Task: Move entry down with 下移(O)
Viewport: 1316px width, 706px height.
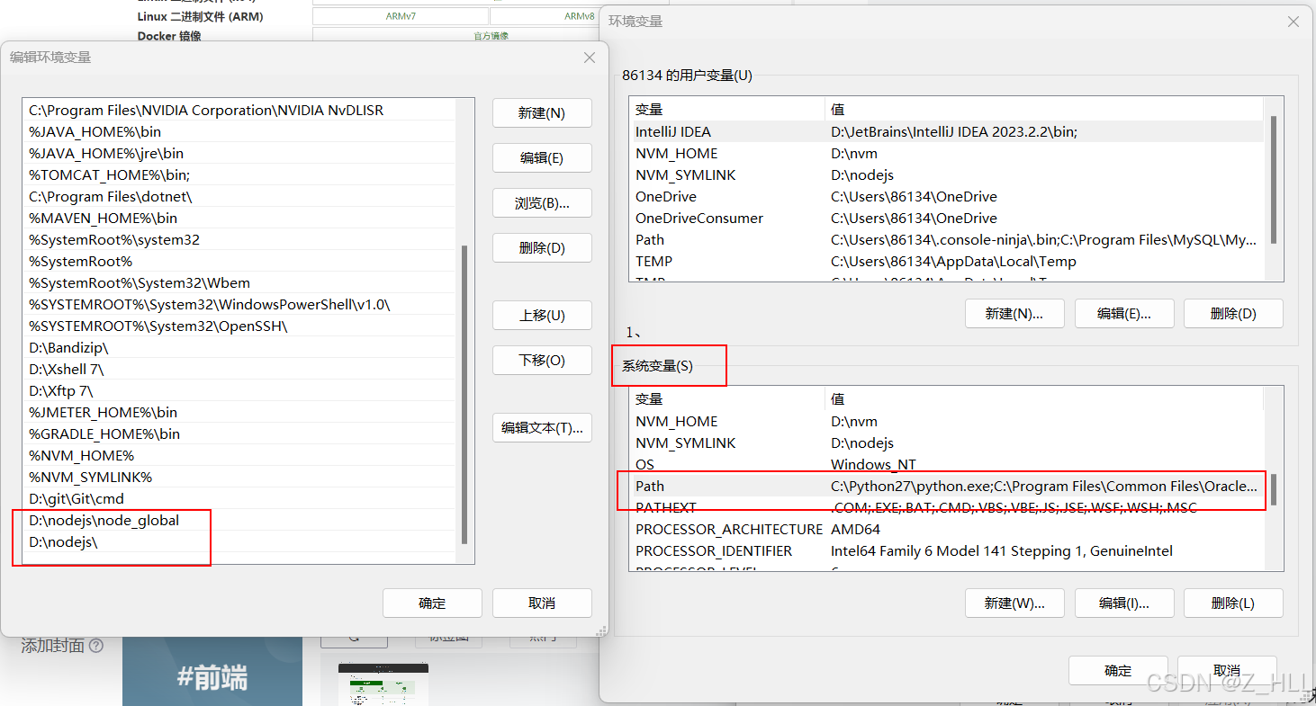Action: (542, 361)
